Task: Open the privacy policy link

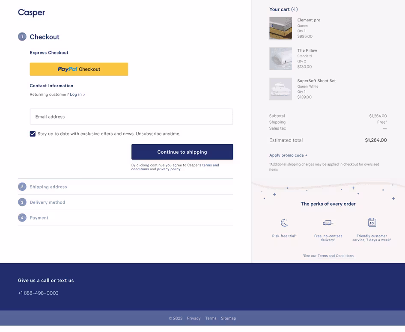Action: (169, 169)
